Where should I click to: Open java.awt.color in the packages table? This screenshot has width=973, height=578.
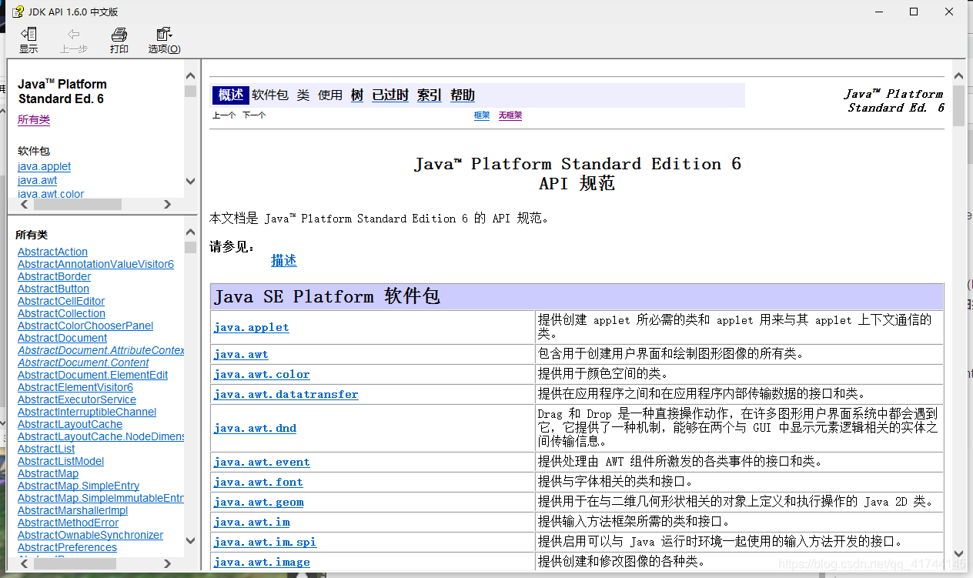(x=262, y=374)
